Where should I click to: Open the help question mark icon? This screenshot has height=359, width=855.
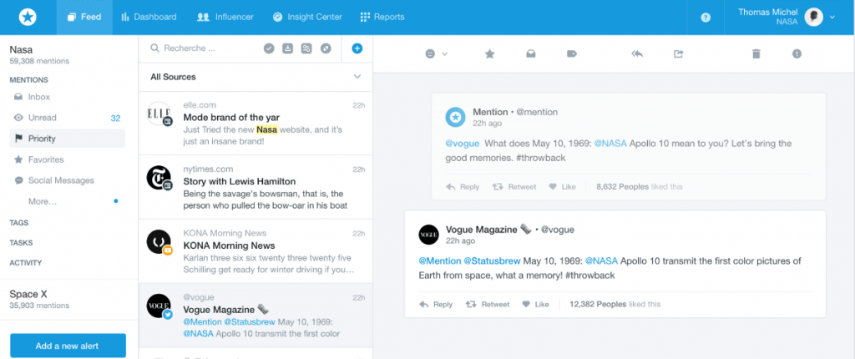pos(706,17)
